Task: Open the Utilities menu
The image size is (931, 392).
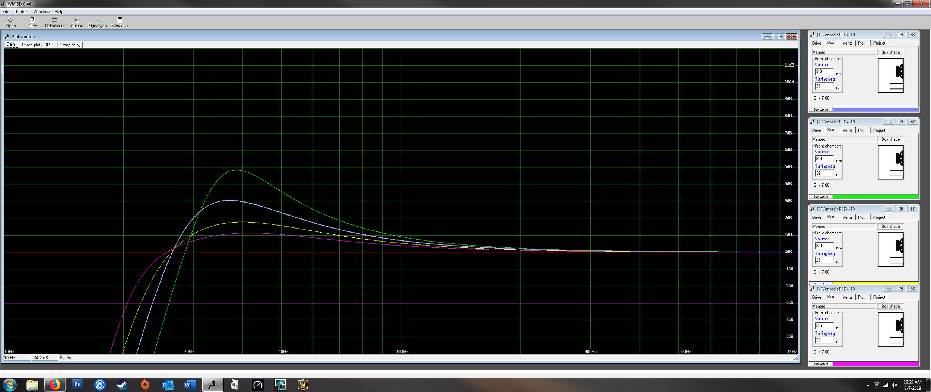Action: (21, 12)
